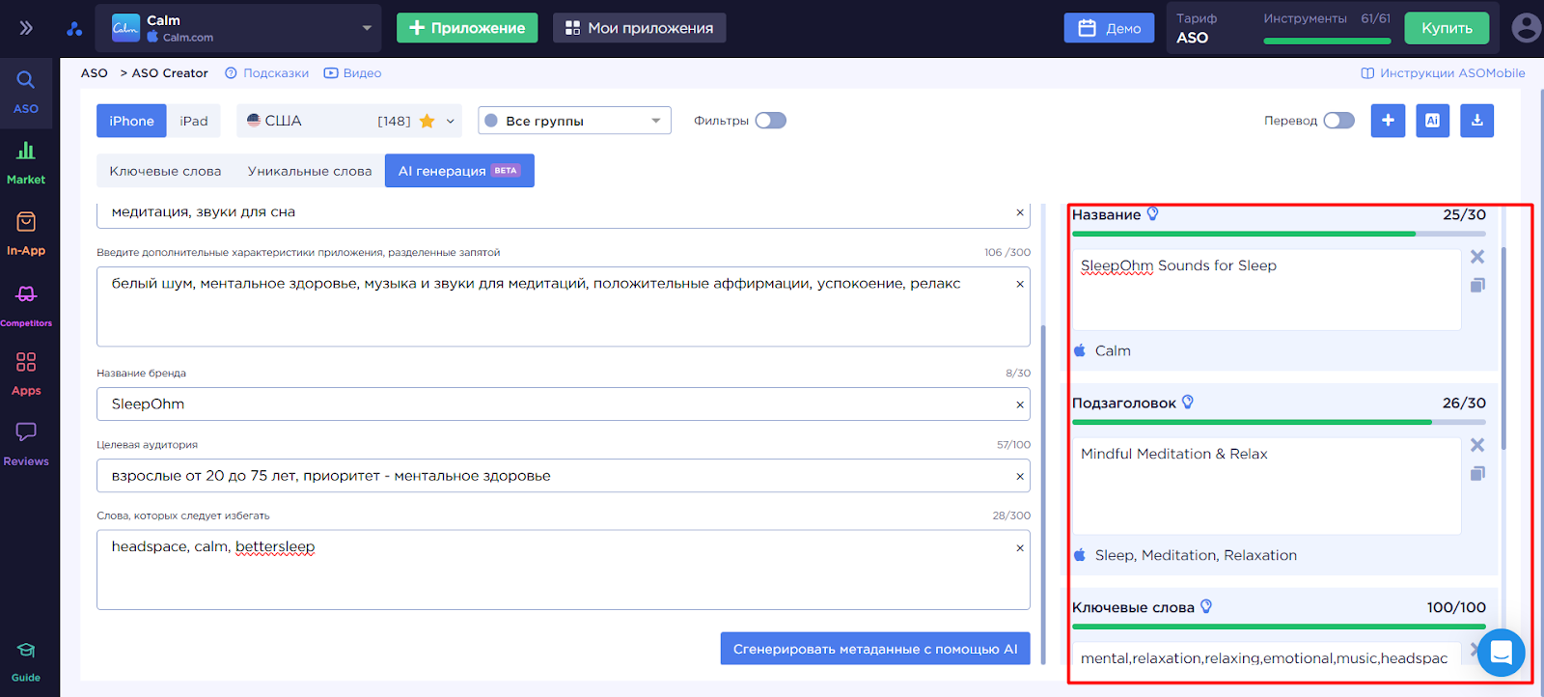Select the iPhone device tab
Screen dimensions: 1544x697
point(131,121)
